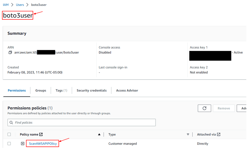Go to the Access Advisor tab
248x151 pixels.
click(127, 90)
